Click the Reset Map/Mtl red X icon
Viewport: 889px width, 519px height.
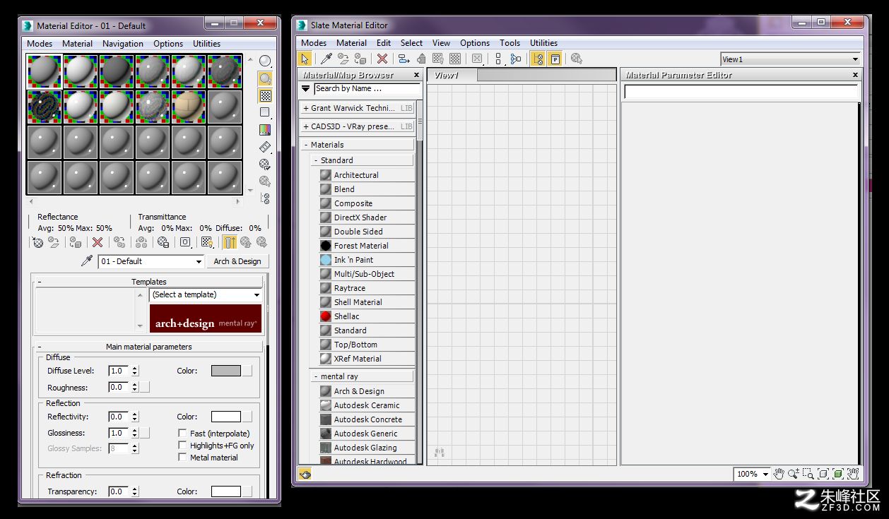click(98, 242)
